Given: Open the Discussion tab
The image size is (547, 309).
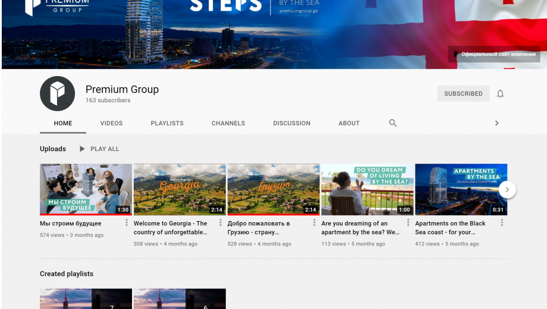Looking at the screenshot, I should coord(292,124).
